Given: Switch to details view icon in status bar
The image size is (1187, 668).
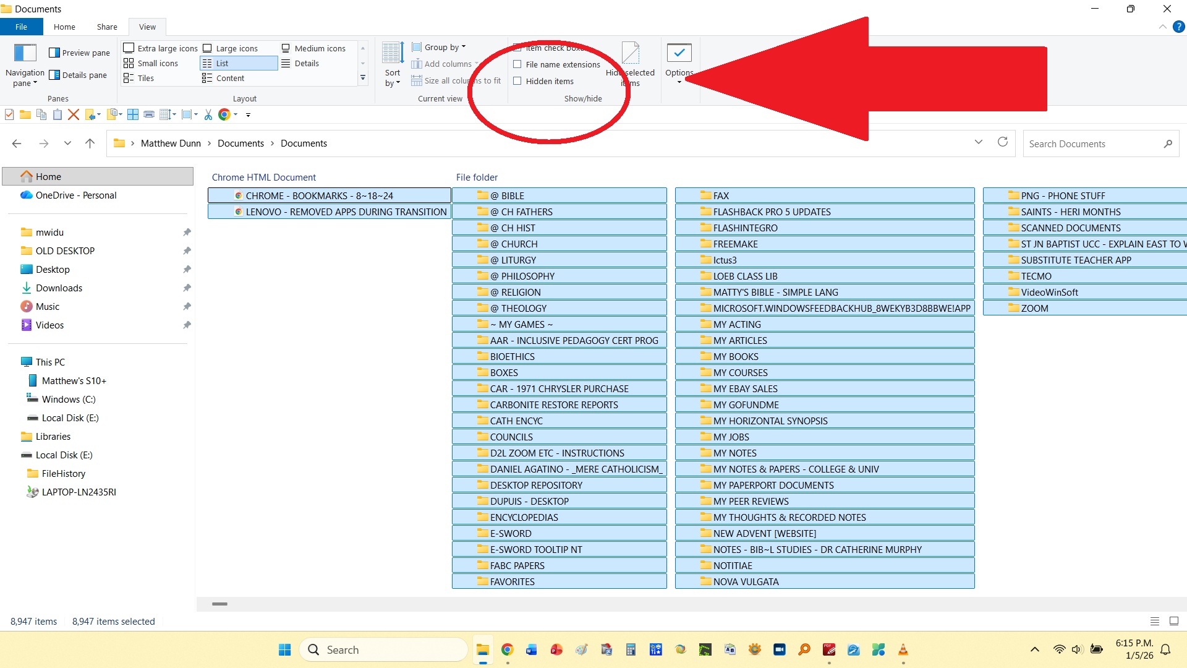Looking at the screenshot, I should (x=1155, y=621).
